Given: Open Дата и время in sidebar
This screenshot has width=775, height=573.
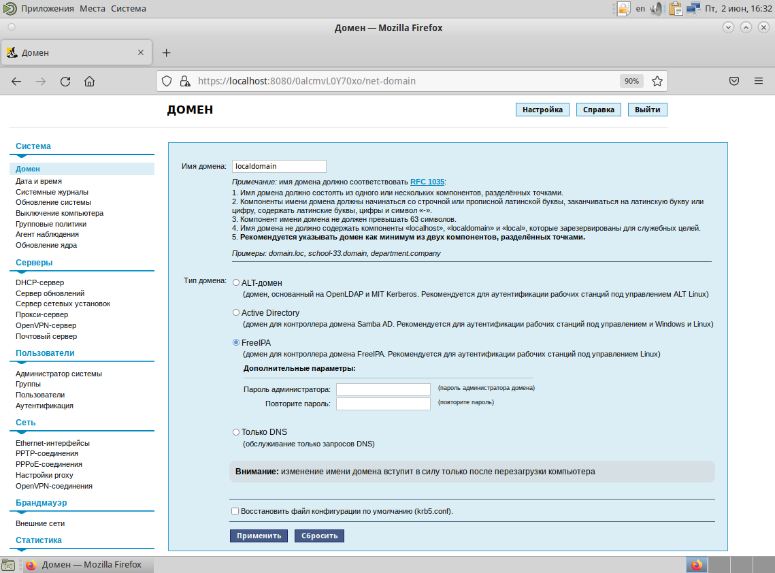Looking at the screenshot, I should pyautogui.click(x=39, y=181).
